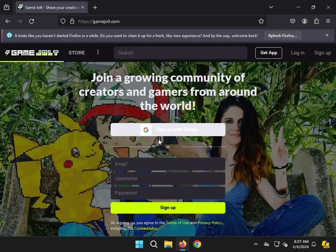Open a new tab with plus button
This screenshot has width=336, height=252.
coord(95,8)
